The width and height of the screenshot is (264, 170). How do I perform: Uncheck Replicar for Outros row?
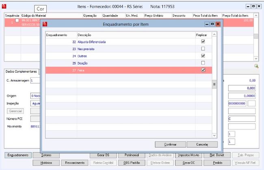[x=203, y=56]
